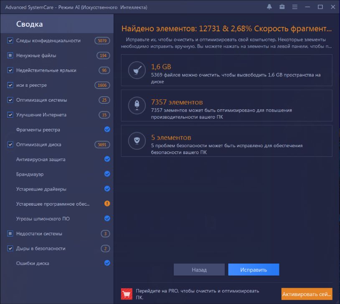Expand the 5691 badge for Оптимизация диска
This screenshot has height=304, width=340.
point(102,145)
